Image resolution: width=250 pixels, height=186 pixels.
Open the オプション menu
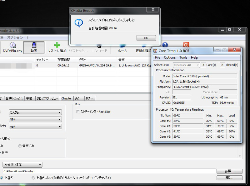coord(15,37)
